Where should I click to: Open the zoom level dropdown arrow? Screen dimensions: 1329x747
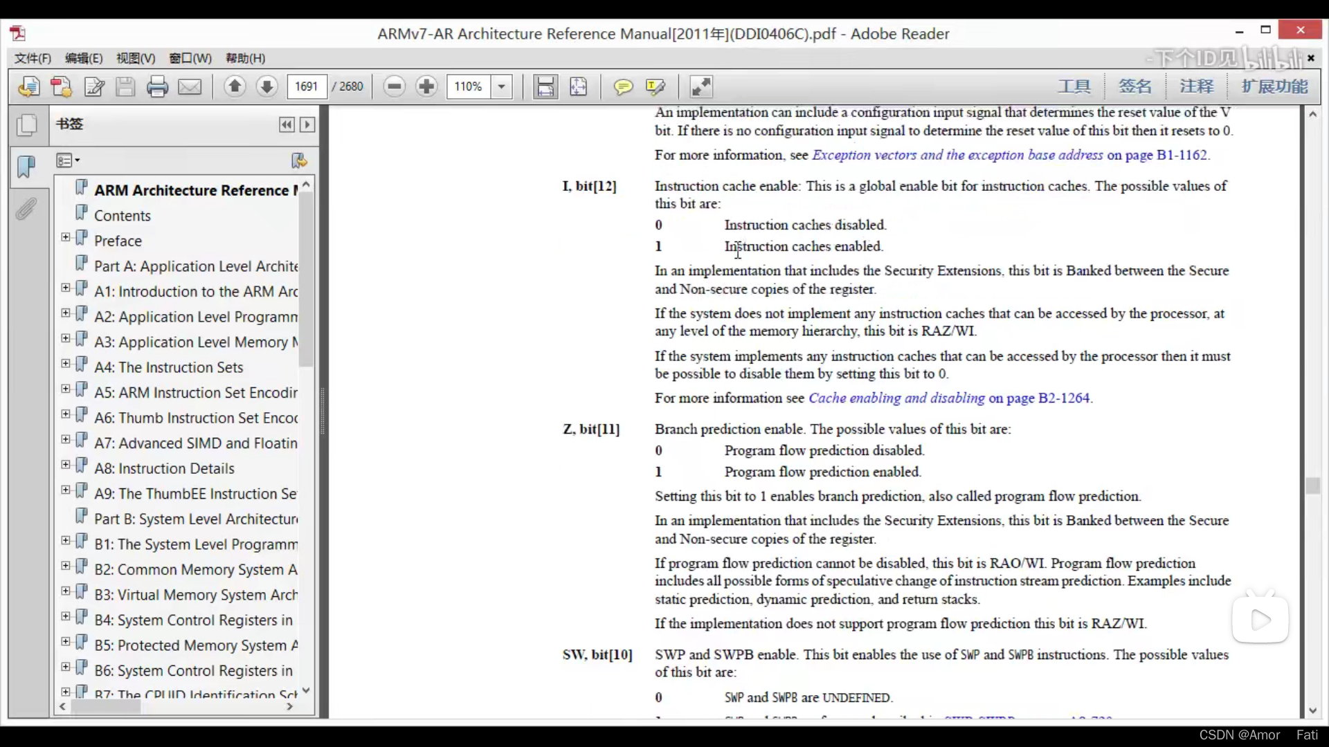pyautogui.click(x=501, y=86)
